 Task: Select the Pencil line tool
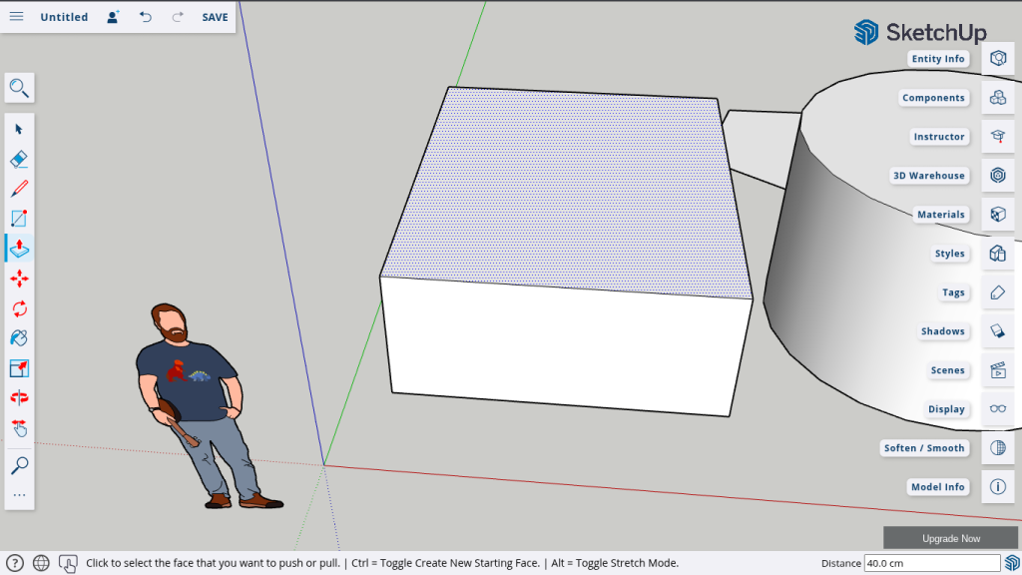point(19,189)
